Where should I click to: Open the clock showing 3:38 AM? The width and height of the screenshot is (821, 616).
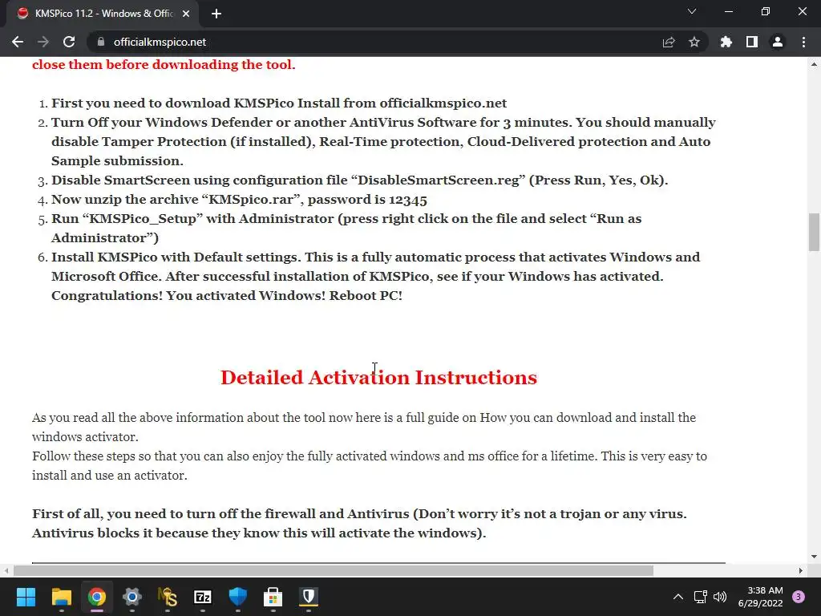pyautogui.click(x=760, y=597)
